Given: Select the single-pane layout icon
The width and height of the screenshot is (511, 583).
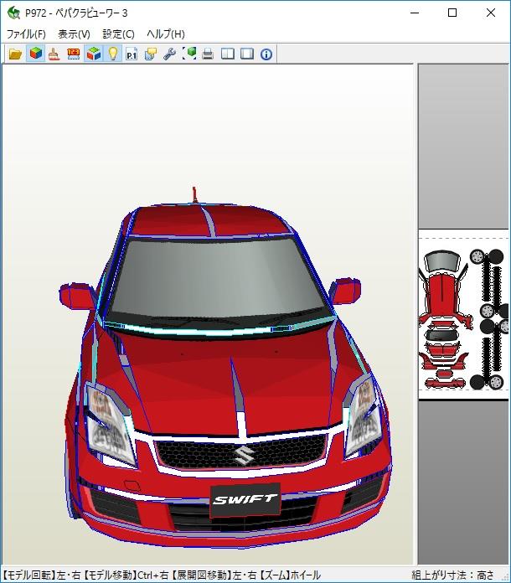Looking at the screenshot, I should 247,54.
